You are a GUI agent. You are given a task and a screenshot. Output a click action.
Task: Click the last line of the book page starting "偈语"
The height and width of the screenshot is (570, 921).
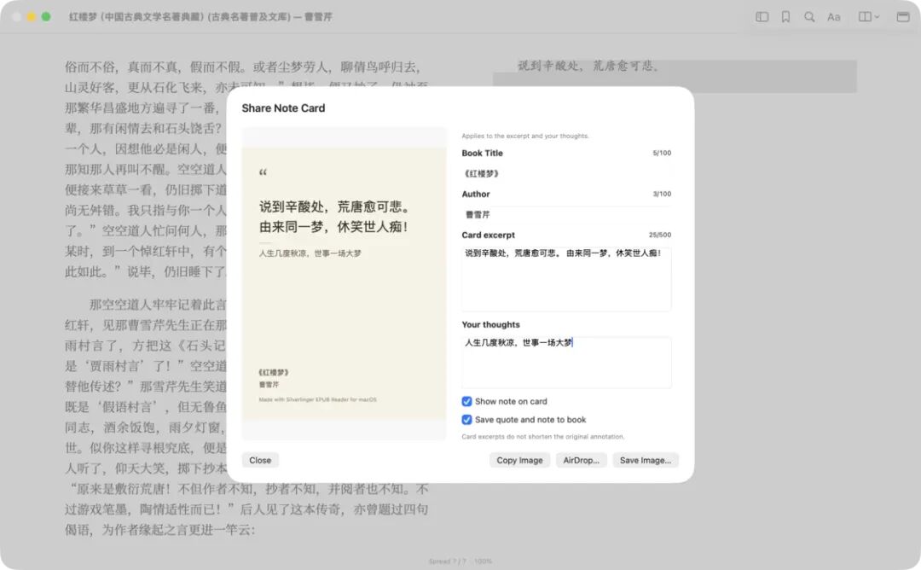point(159,530)
